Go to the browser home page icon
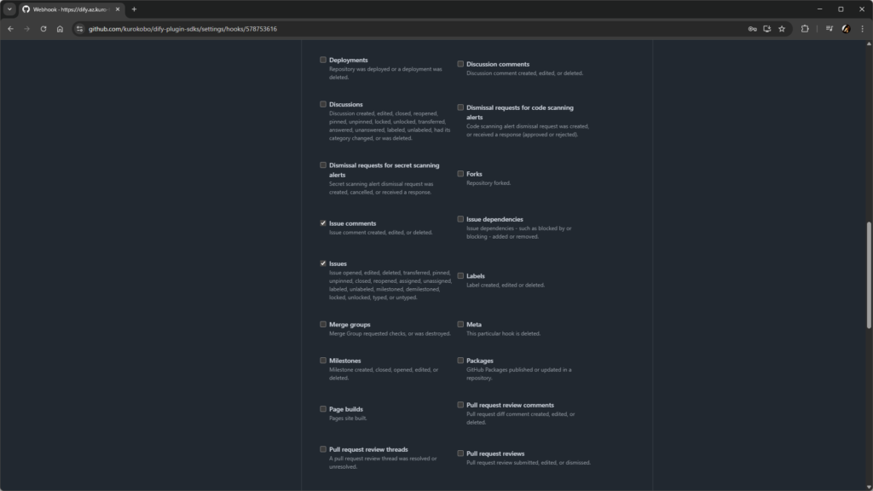The width and height of the screenshot is (873, 491). pos(60,28)
